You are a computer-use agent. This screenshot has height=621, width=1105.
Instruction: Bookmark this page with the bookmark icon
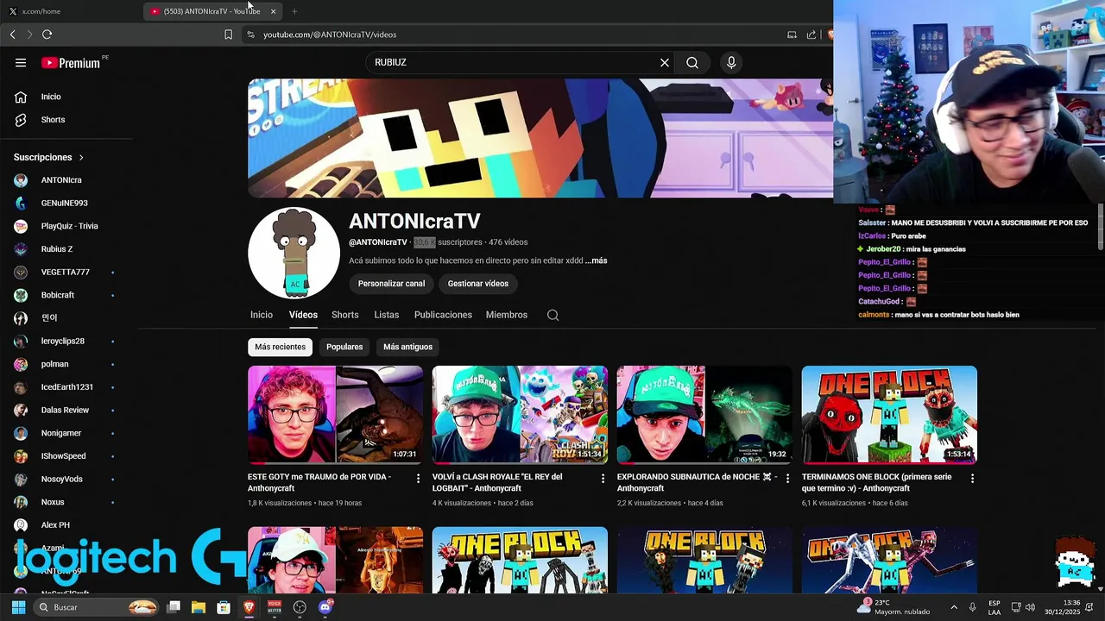tap(228, 34)
